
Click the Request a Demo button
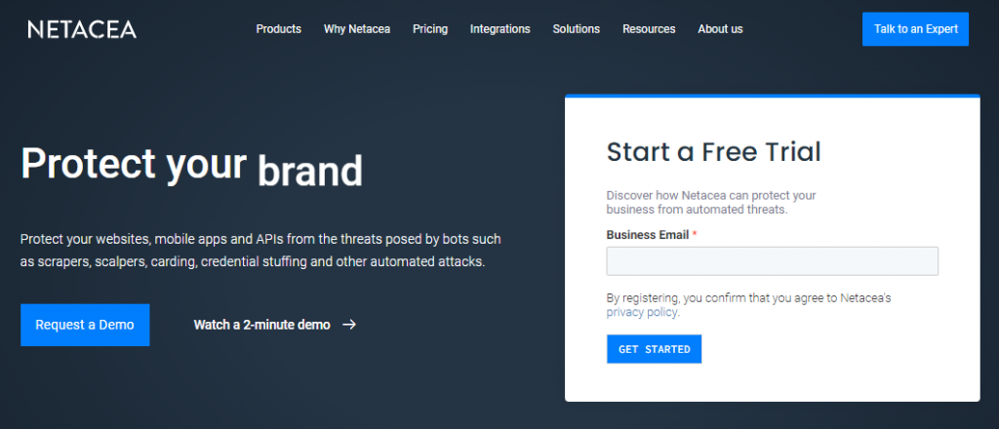tap(85, 325)
